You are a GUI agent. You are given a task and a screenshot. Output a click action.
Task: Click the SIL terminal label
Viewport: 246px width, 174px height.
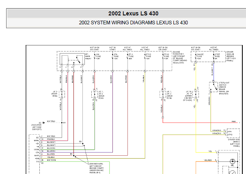click(x=38, y=161)
